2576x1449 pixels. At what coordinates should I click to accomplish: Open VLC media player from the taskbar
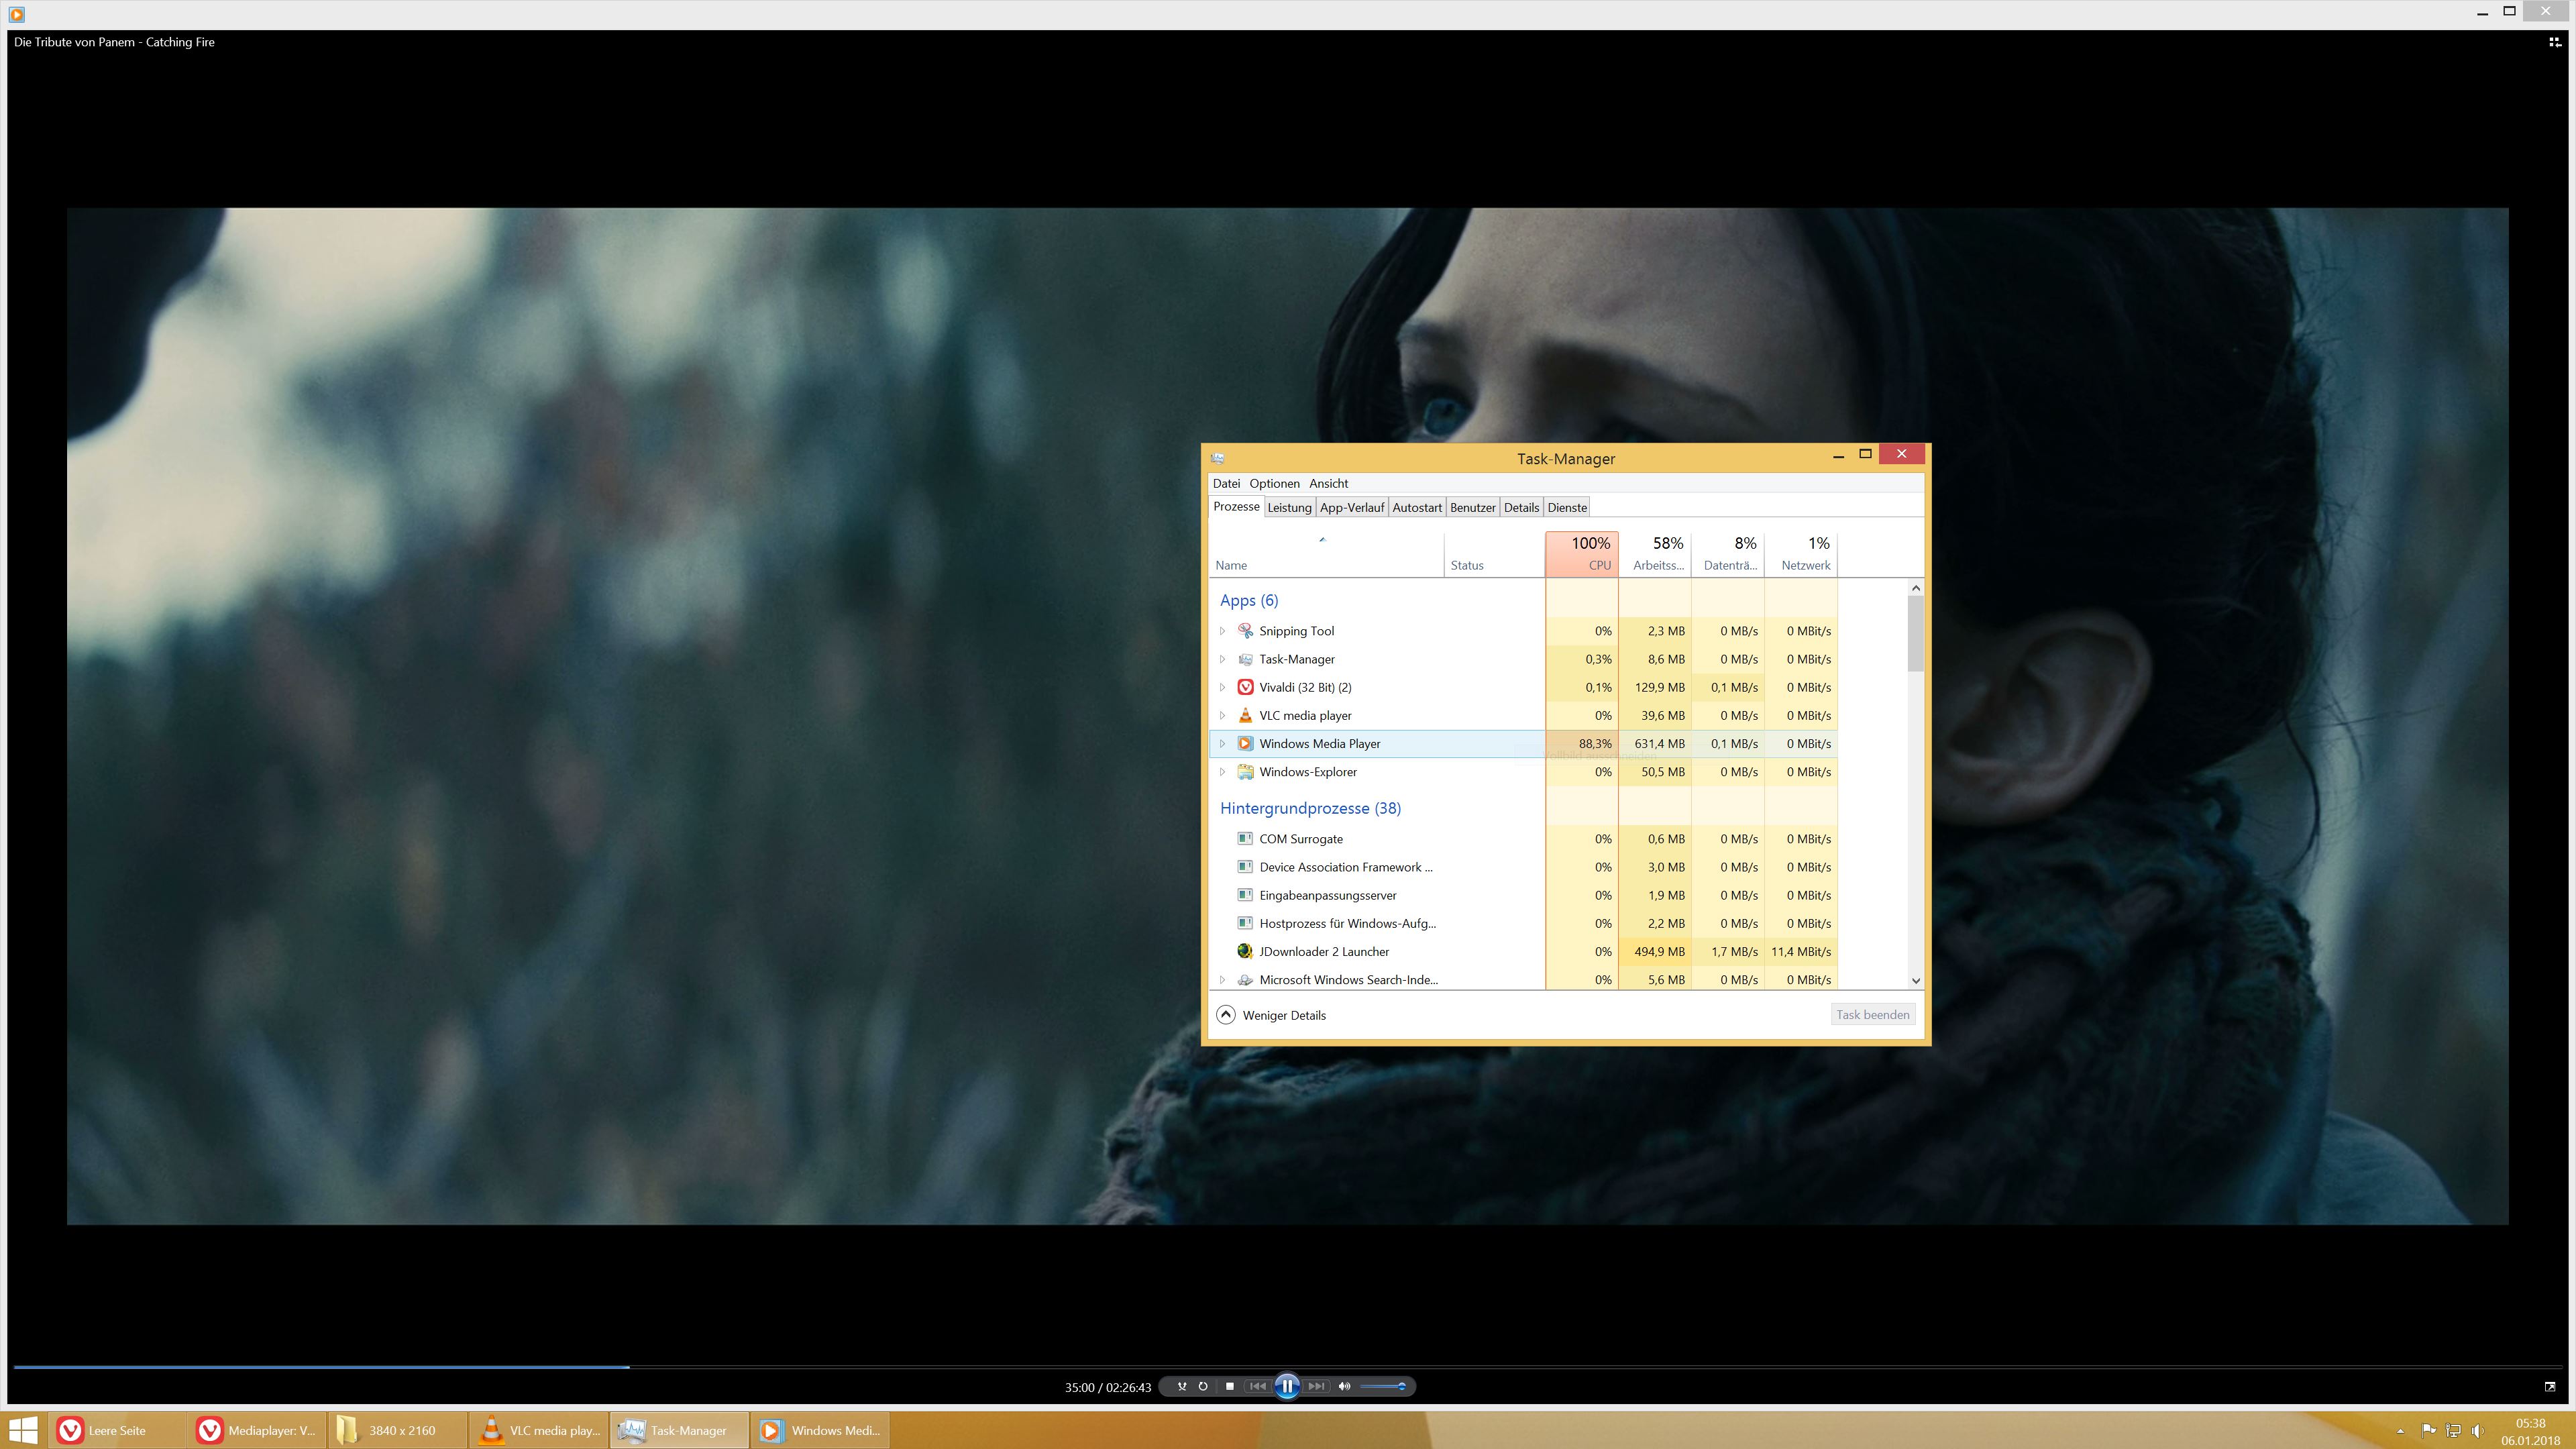click(x=540, y=1430)
